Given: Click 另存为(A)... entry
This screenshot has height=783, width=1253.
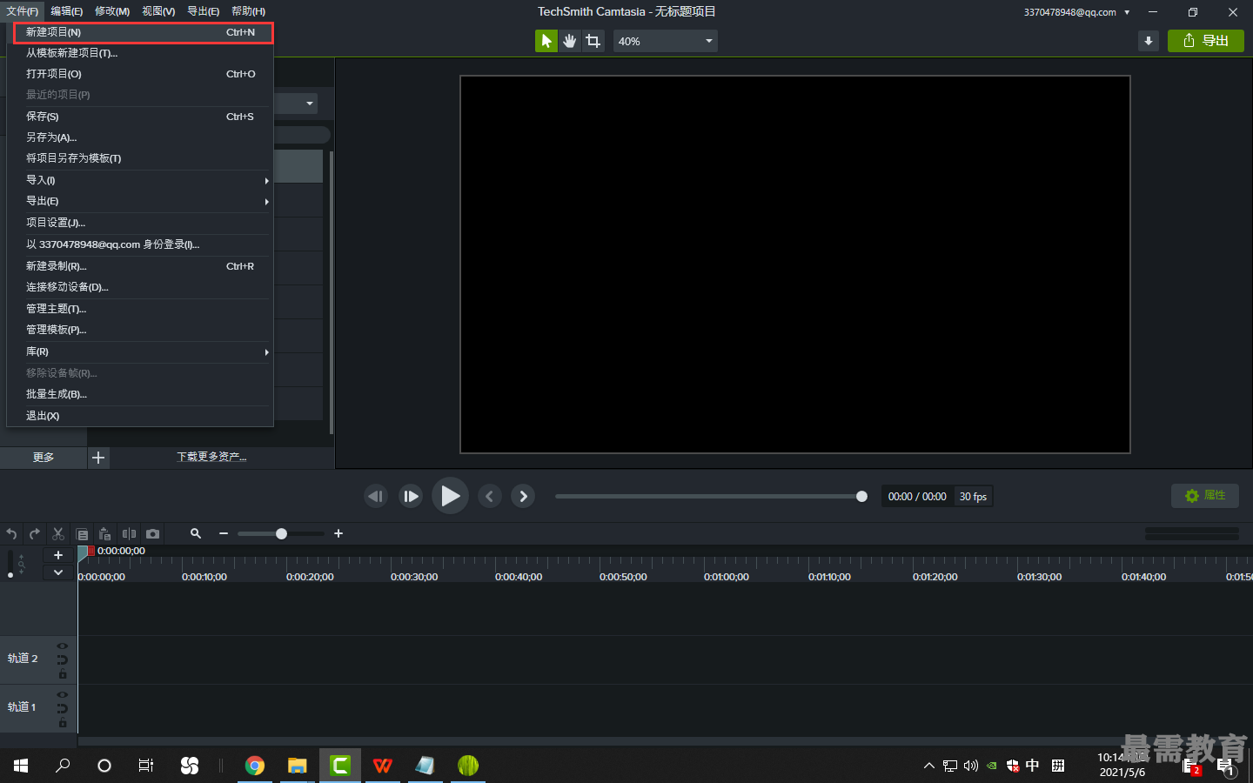Looking at the screenshot, I should pyautogui.click(x=139, y=137).
